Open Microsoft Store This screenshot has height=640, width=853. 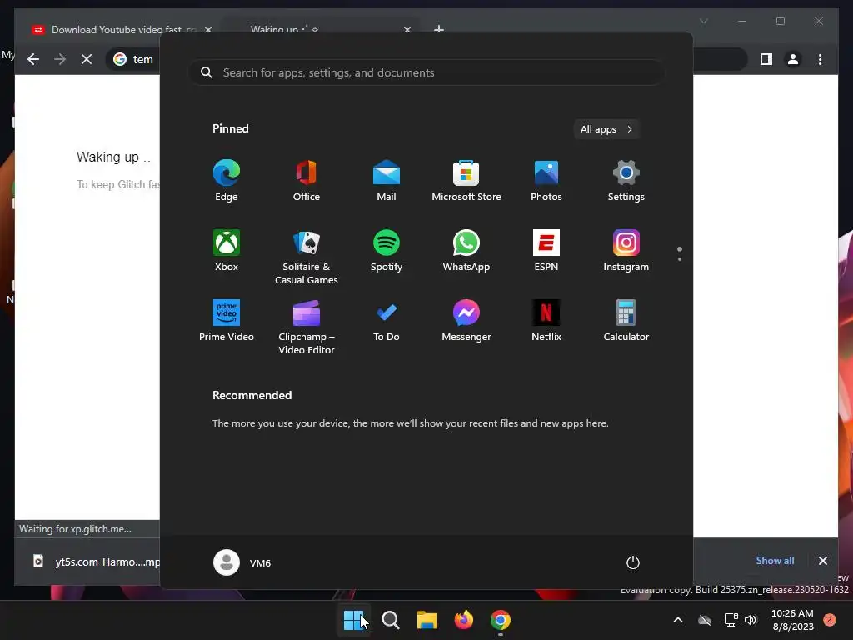[466, 181]
